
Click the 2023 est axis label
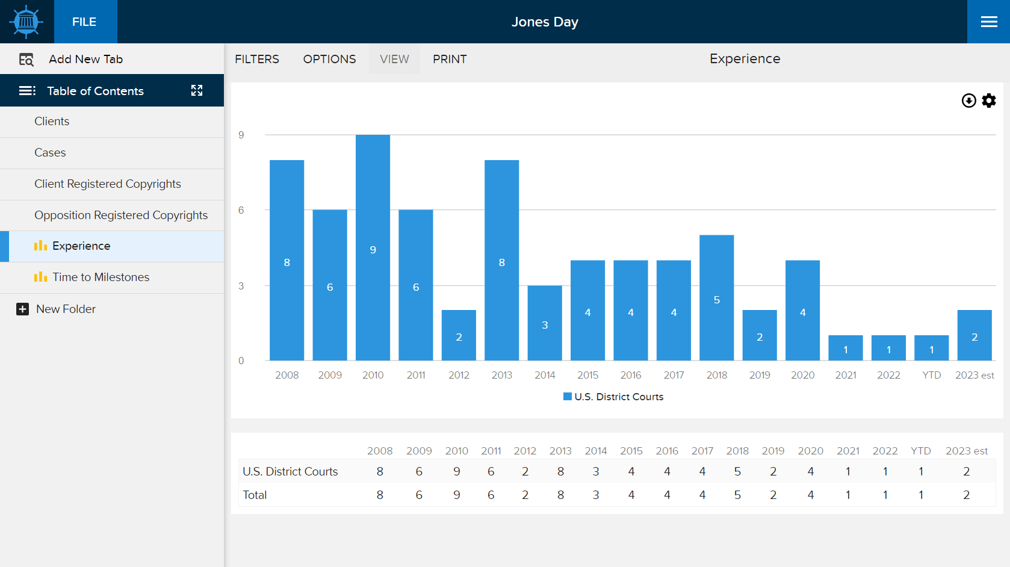974,375
